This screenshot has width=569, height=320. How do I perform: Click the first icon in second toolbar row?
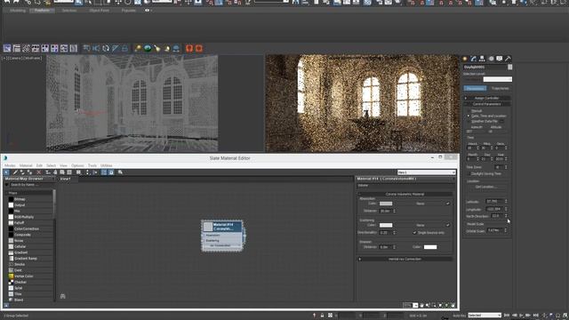tap(7, 48)
